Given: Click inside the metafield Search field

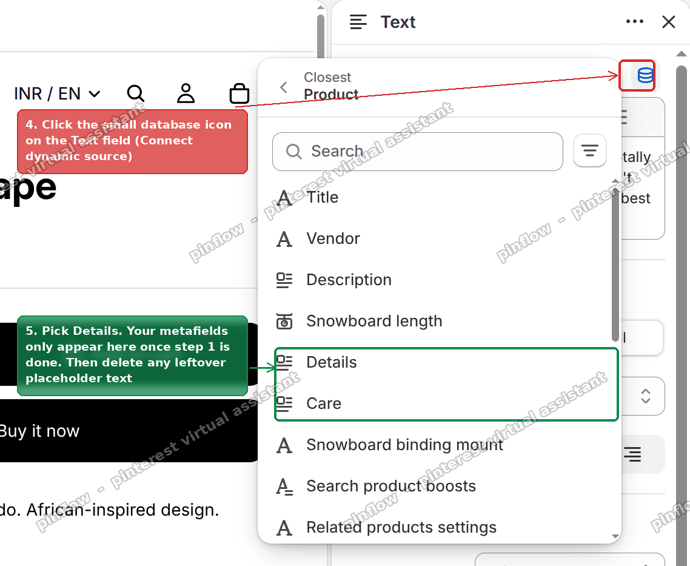Looking at the screenshot, I should coord(417,152).
